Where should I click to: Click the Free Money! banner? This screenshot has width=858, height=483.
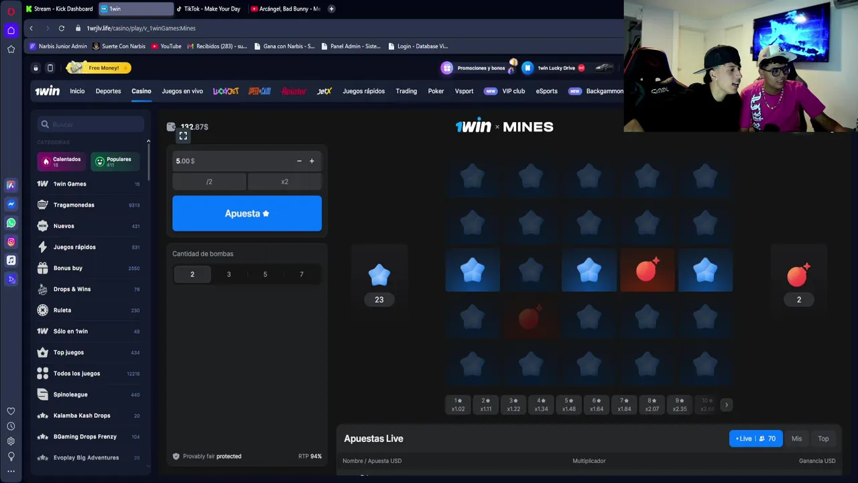[99, 68]
